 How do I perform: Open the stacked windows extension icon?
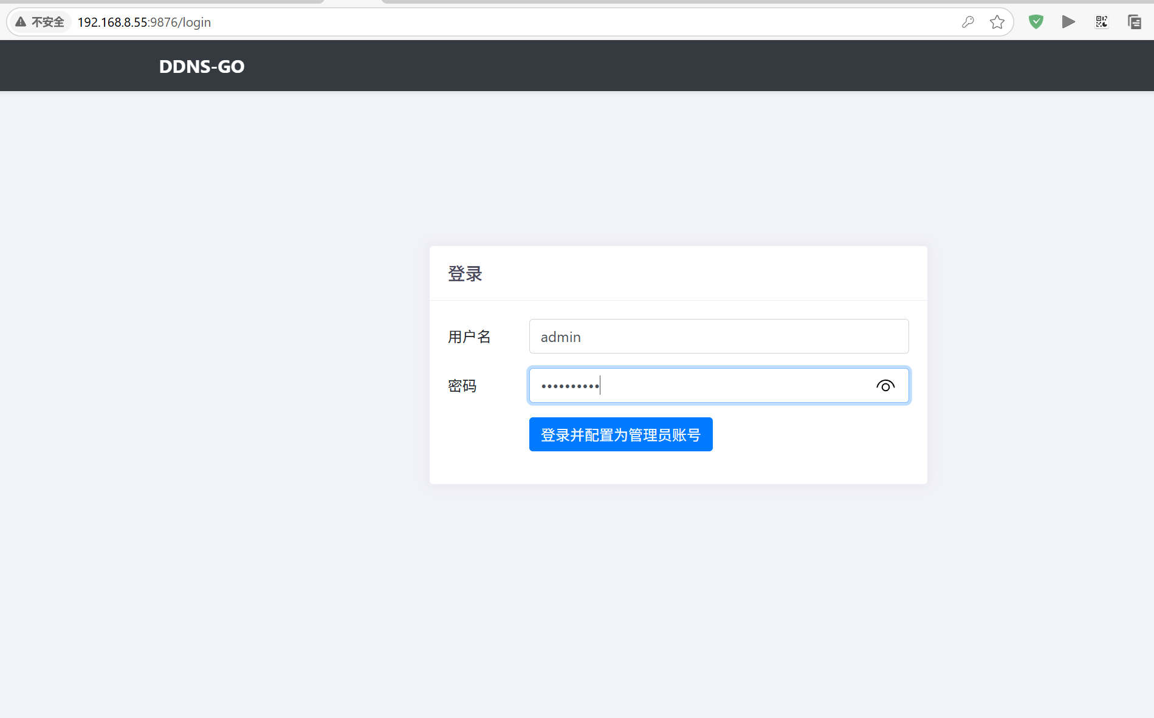coord(1134,22)
